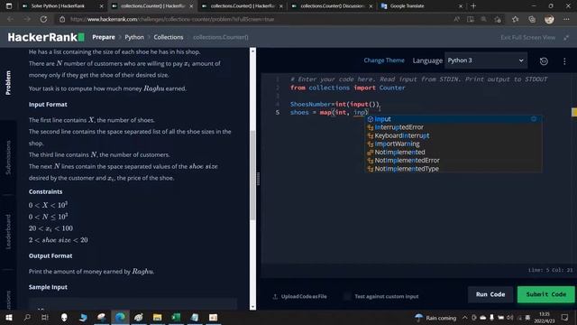Choose ImportWarning from autocomplete list
577x325 pixels.
(453, 144)
